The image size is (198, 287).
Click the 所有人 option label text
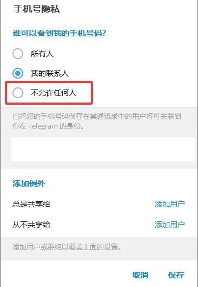(x=42, y=54)
